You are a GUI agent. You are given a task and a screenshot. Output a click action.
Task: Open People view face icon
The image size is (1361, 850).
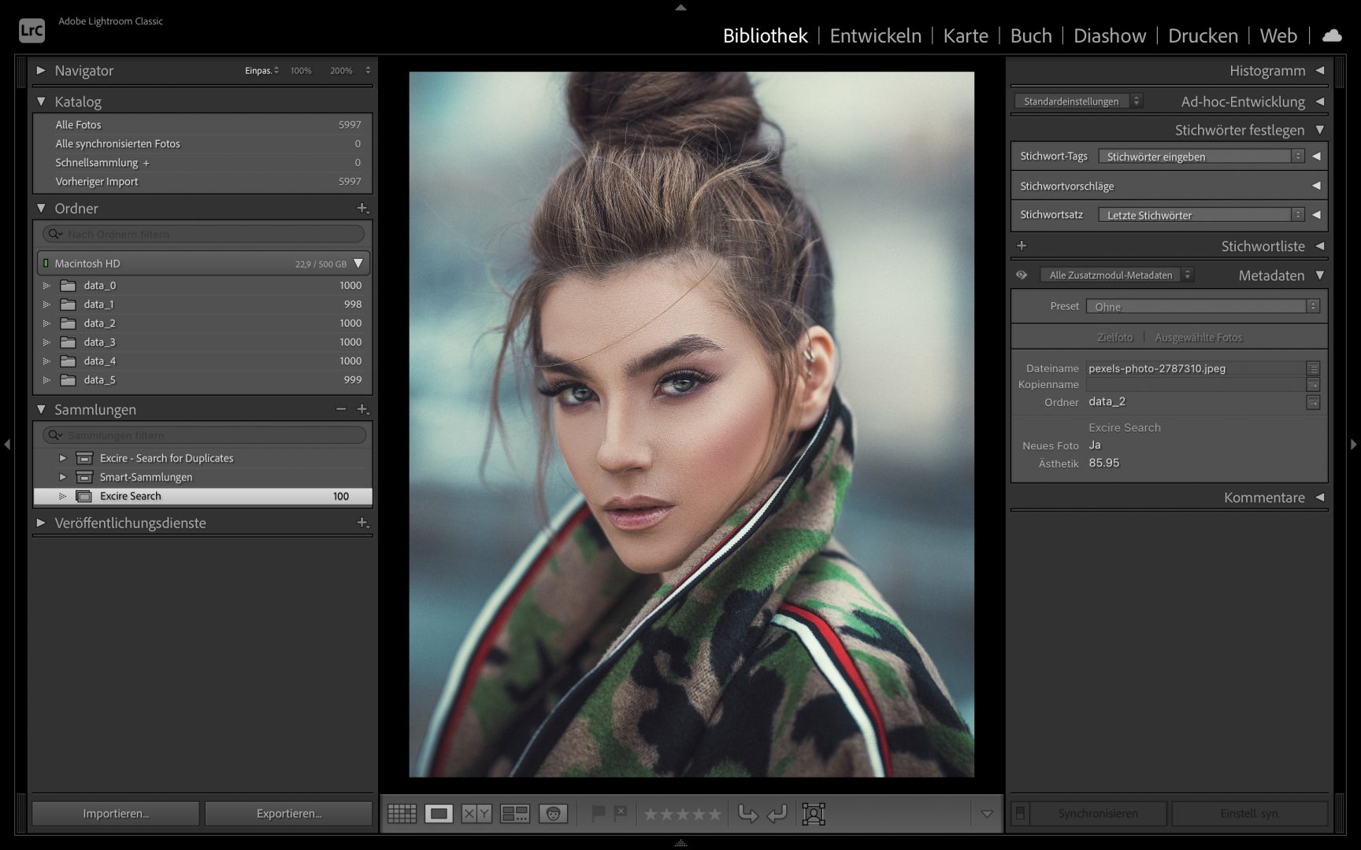point(553,814)
